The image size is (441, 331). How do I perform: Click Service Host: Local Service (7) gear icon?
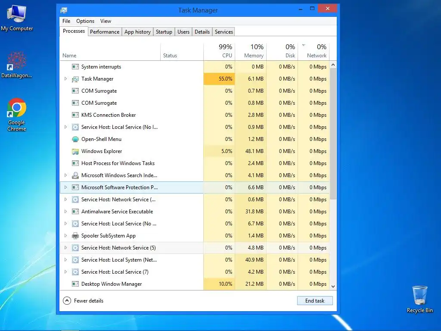[x=75, y=272]
